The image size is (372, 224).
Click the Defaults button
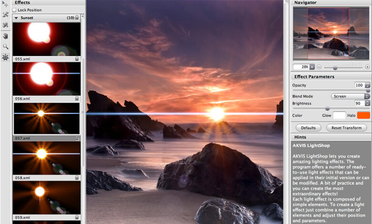(308, 128)
